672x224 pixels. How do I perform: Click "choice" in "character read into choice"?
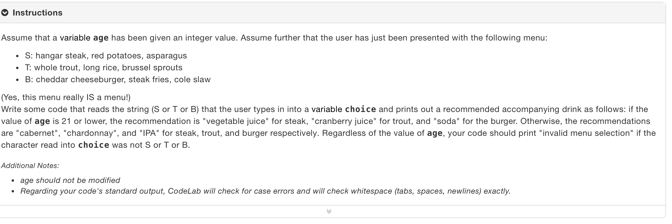(94, 145)
